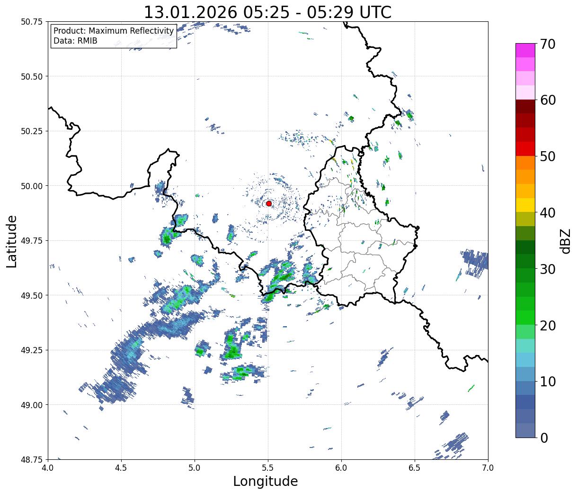Click the latitude tick label 50.75

point(32,22)
